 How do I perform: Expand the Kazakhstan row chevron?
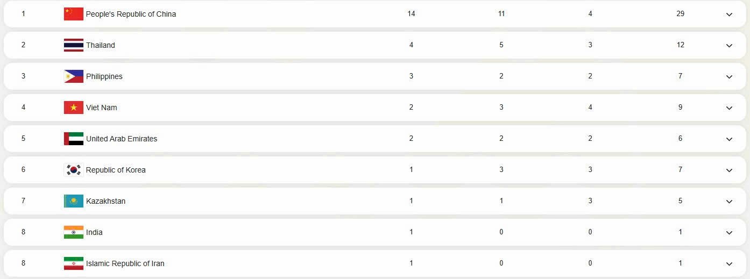(729, 202)
